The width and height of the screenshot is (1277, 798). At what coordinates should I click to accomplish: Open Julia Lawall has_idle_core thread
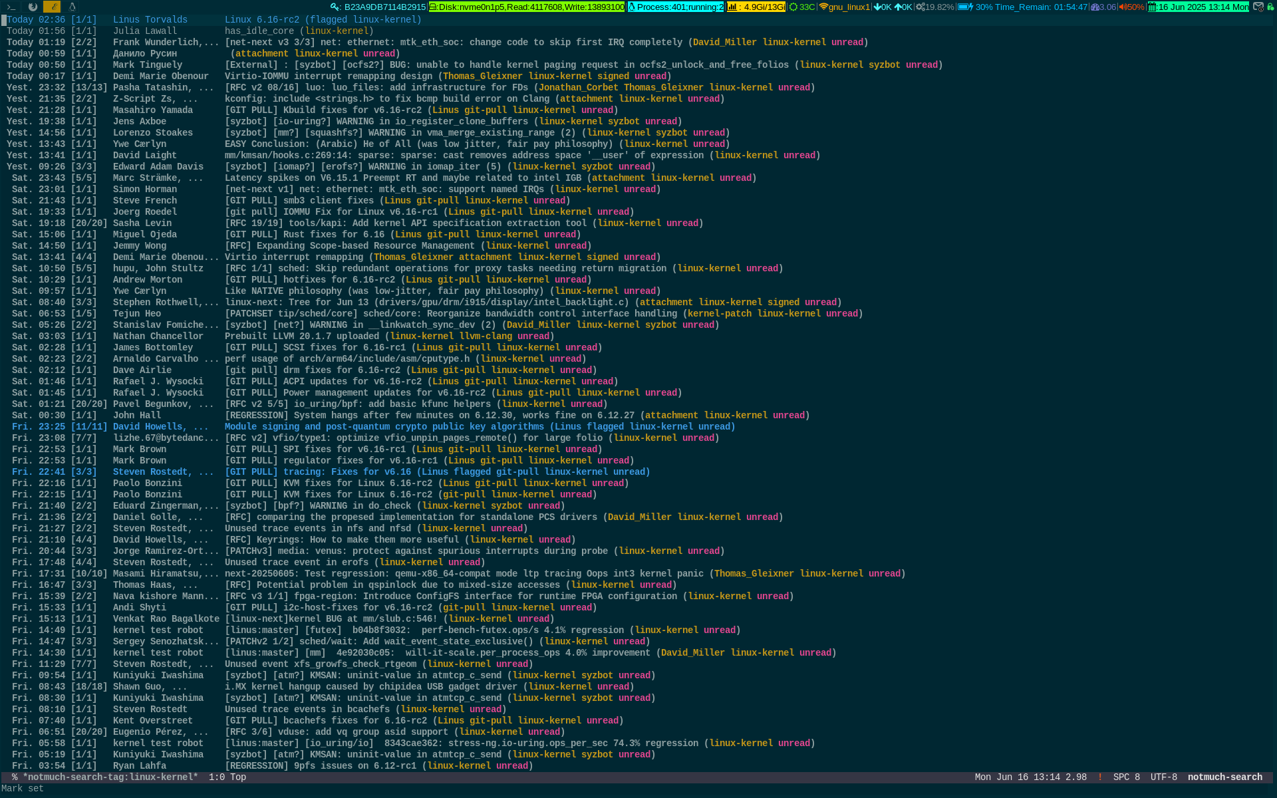tap(638, 31)
